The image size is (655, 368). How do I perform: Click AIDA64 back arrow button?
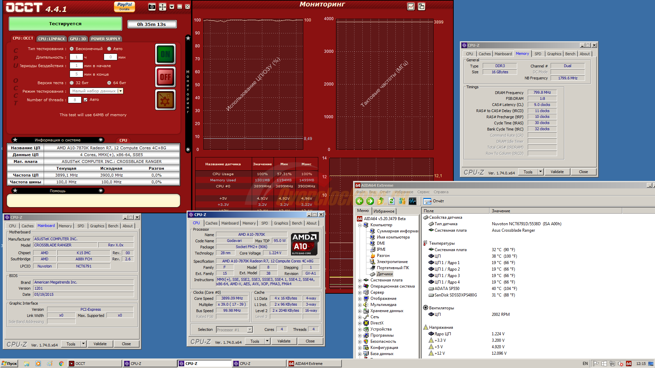[x=360, y=201]
